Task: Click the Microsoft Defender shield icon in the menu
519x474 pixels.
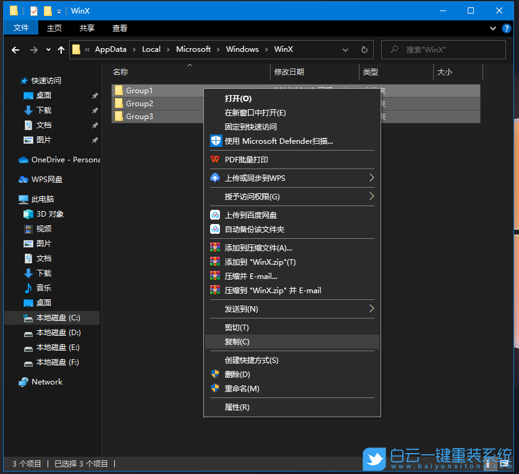Action: (x=216, y=141)
